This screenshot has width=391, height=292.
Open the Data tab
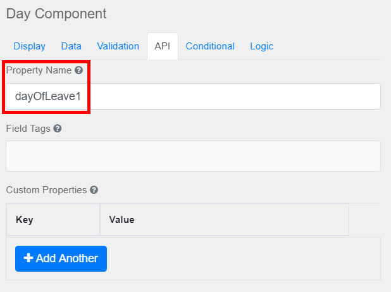tap(71, 46)
